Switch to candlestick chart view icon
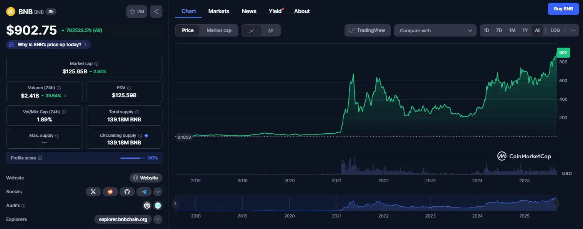The height and width of the screenshot is (229, 583). (x=271, y=31)
